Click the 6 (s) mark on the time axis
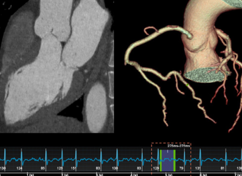Viewport: 242px width, 176px height. [203, 175]
